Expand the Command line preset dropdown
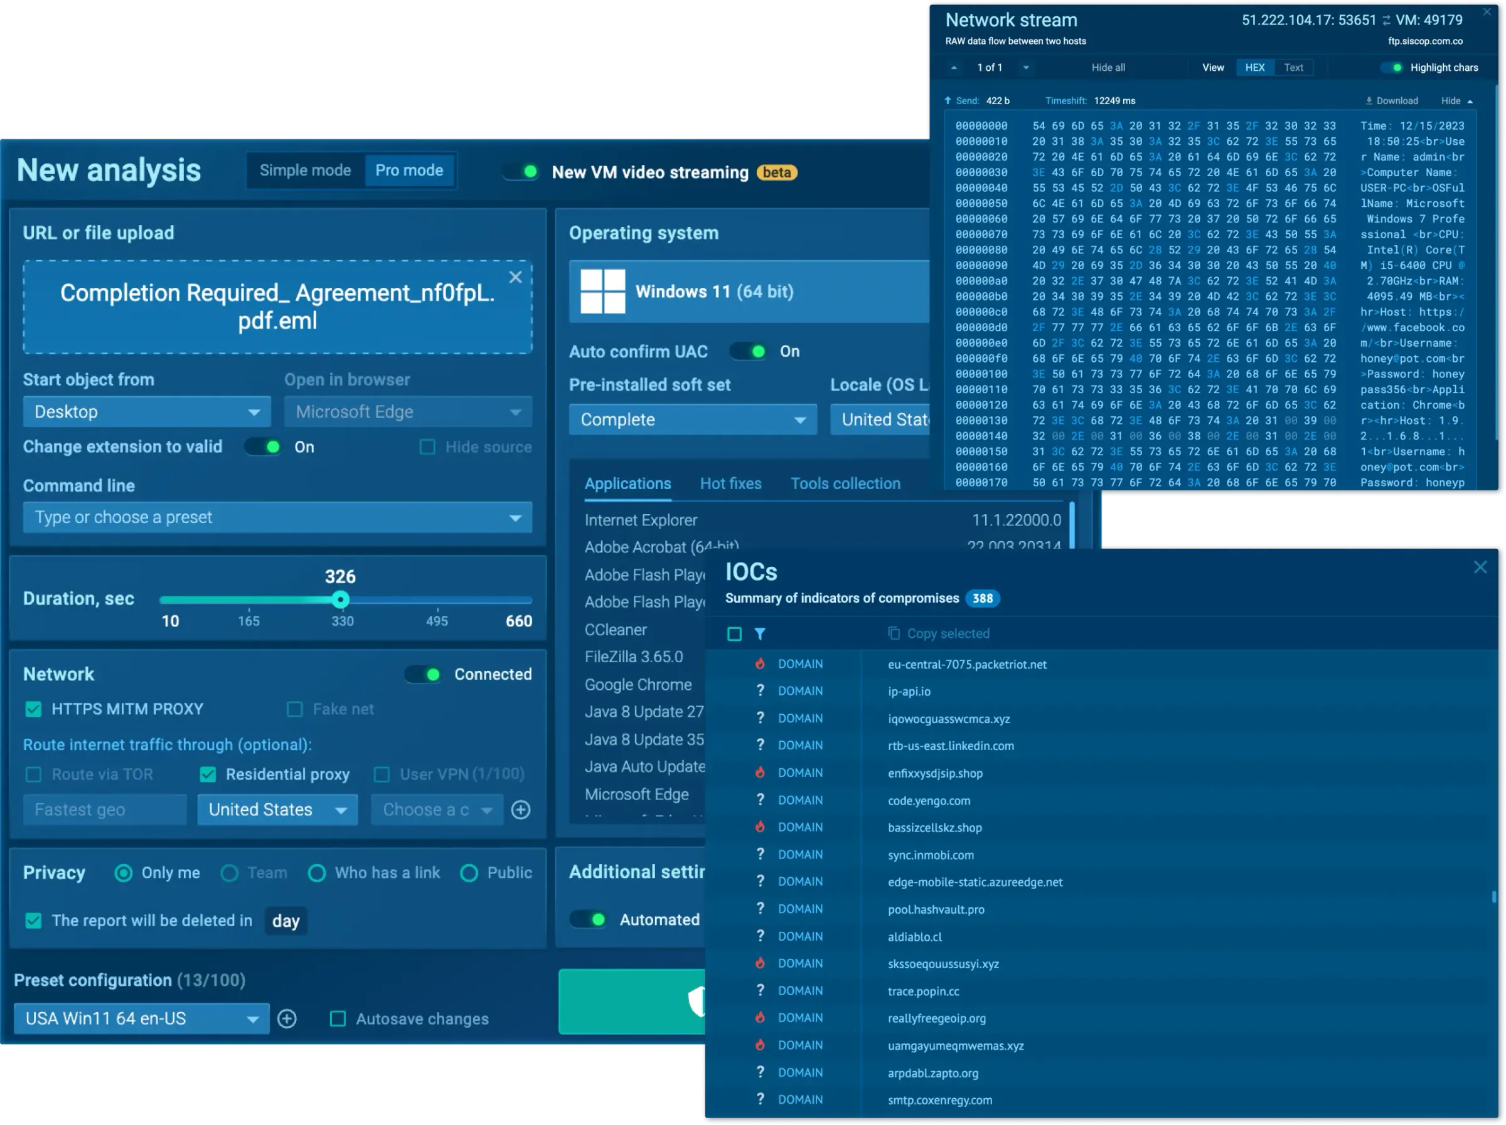 click(515, 518)
